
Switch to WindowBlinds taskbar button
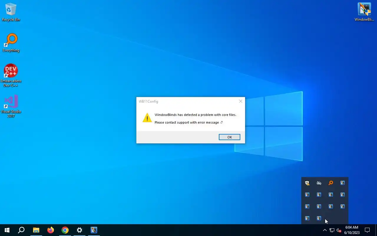[94, 230]
